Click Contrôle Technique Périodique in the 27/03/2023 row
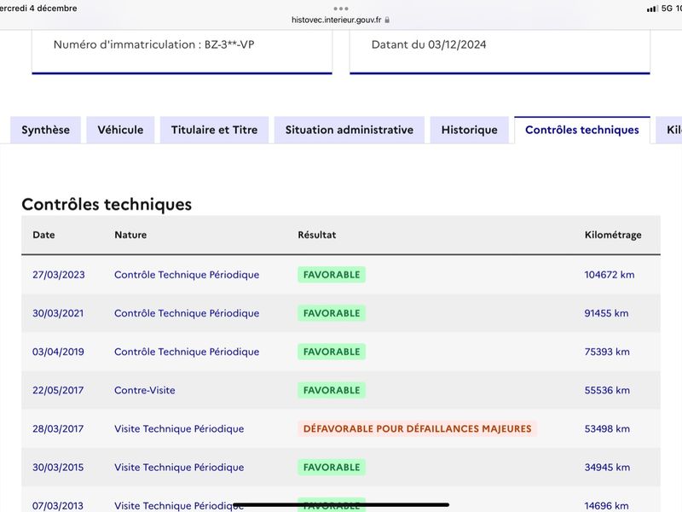Screen dimensions: 682x512 [187, 275]
